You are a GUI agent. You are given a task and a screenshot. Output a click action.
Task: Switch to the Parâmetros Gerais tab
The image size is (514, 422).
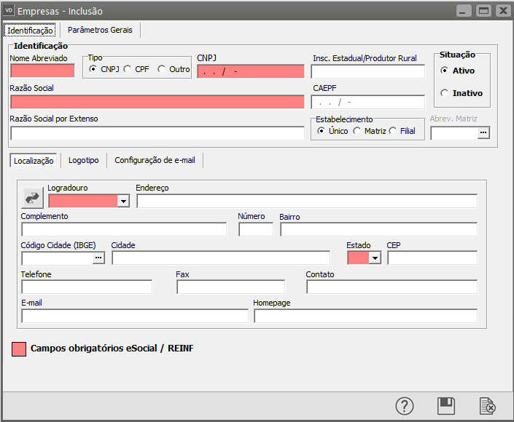(x=99, y=30)
